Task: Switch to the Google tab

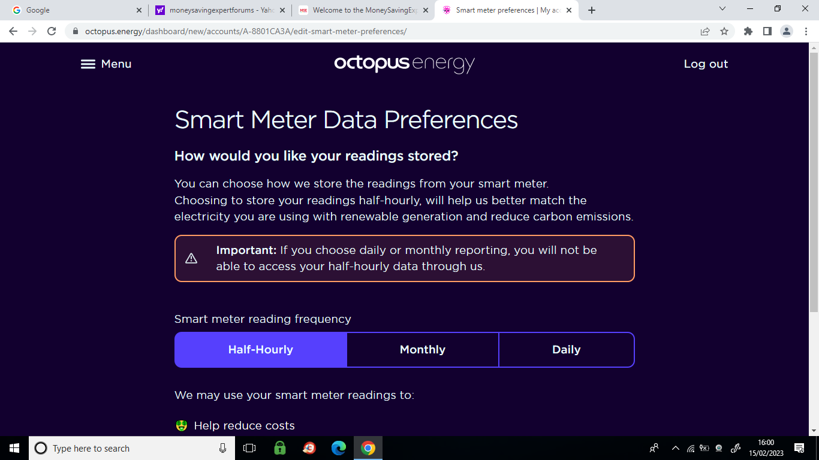Action: 74,10
